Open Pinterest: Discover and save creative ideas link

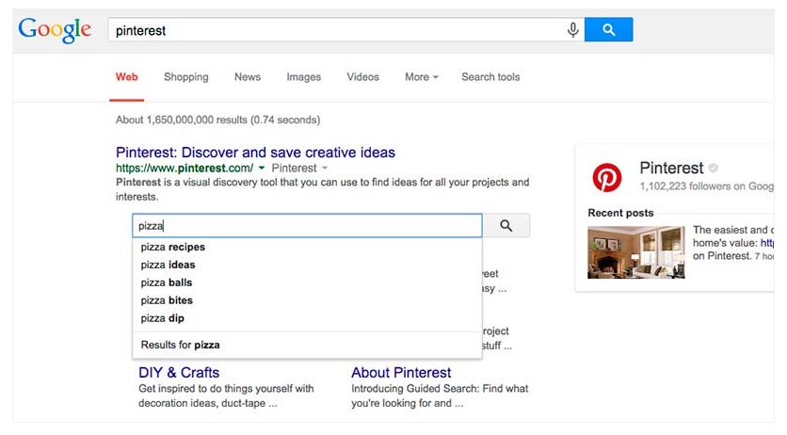pos(255,153)
